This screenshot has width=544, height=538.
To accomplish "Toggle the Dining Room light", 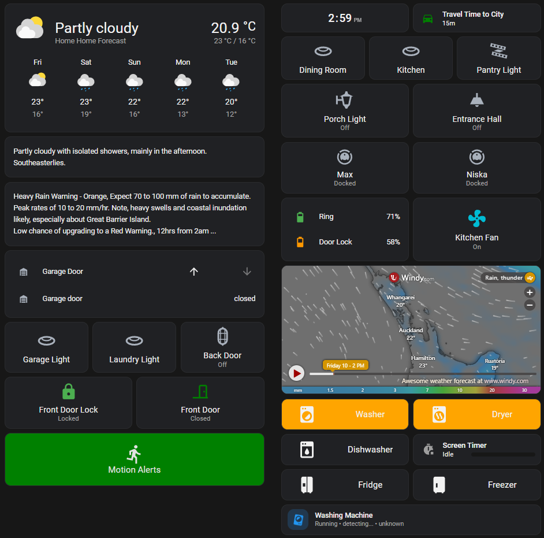I will click(323, 58).
